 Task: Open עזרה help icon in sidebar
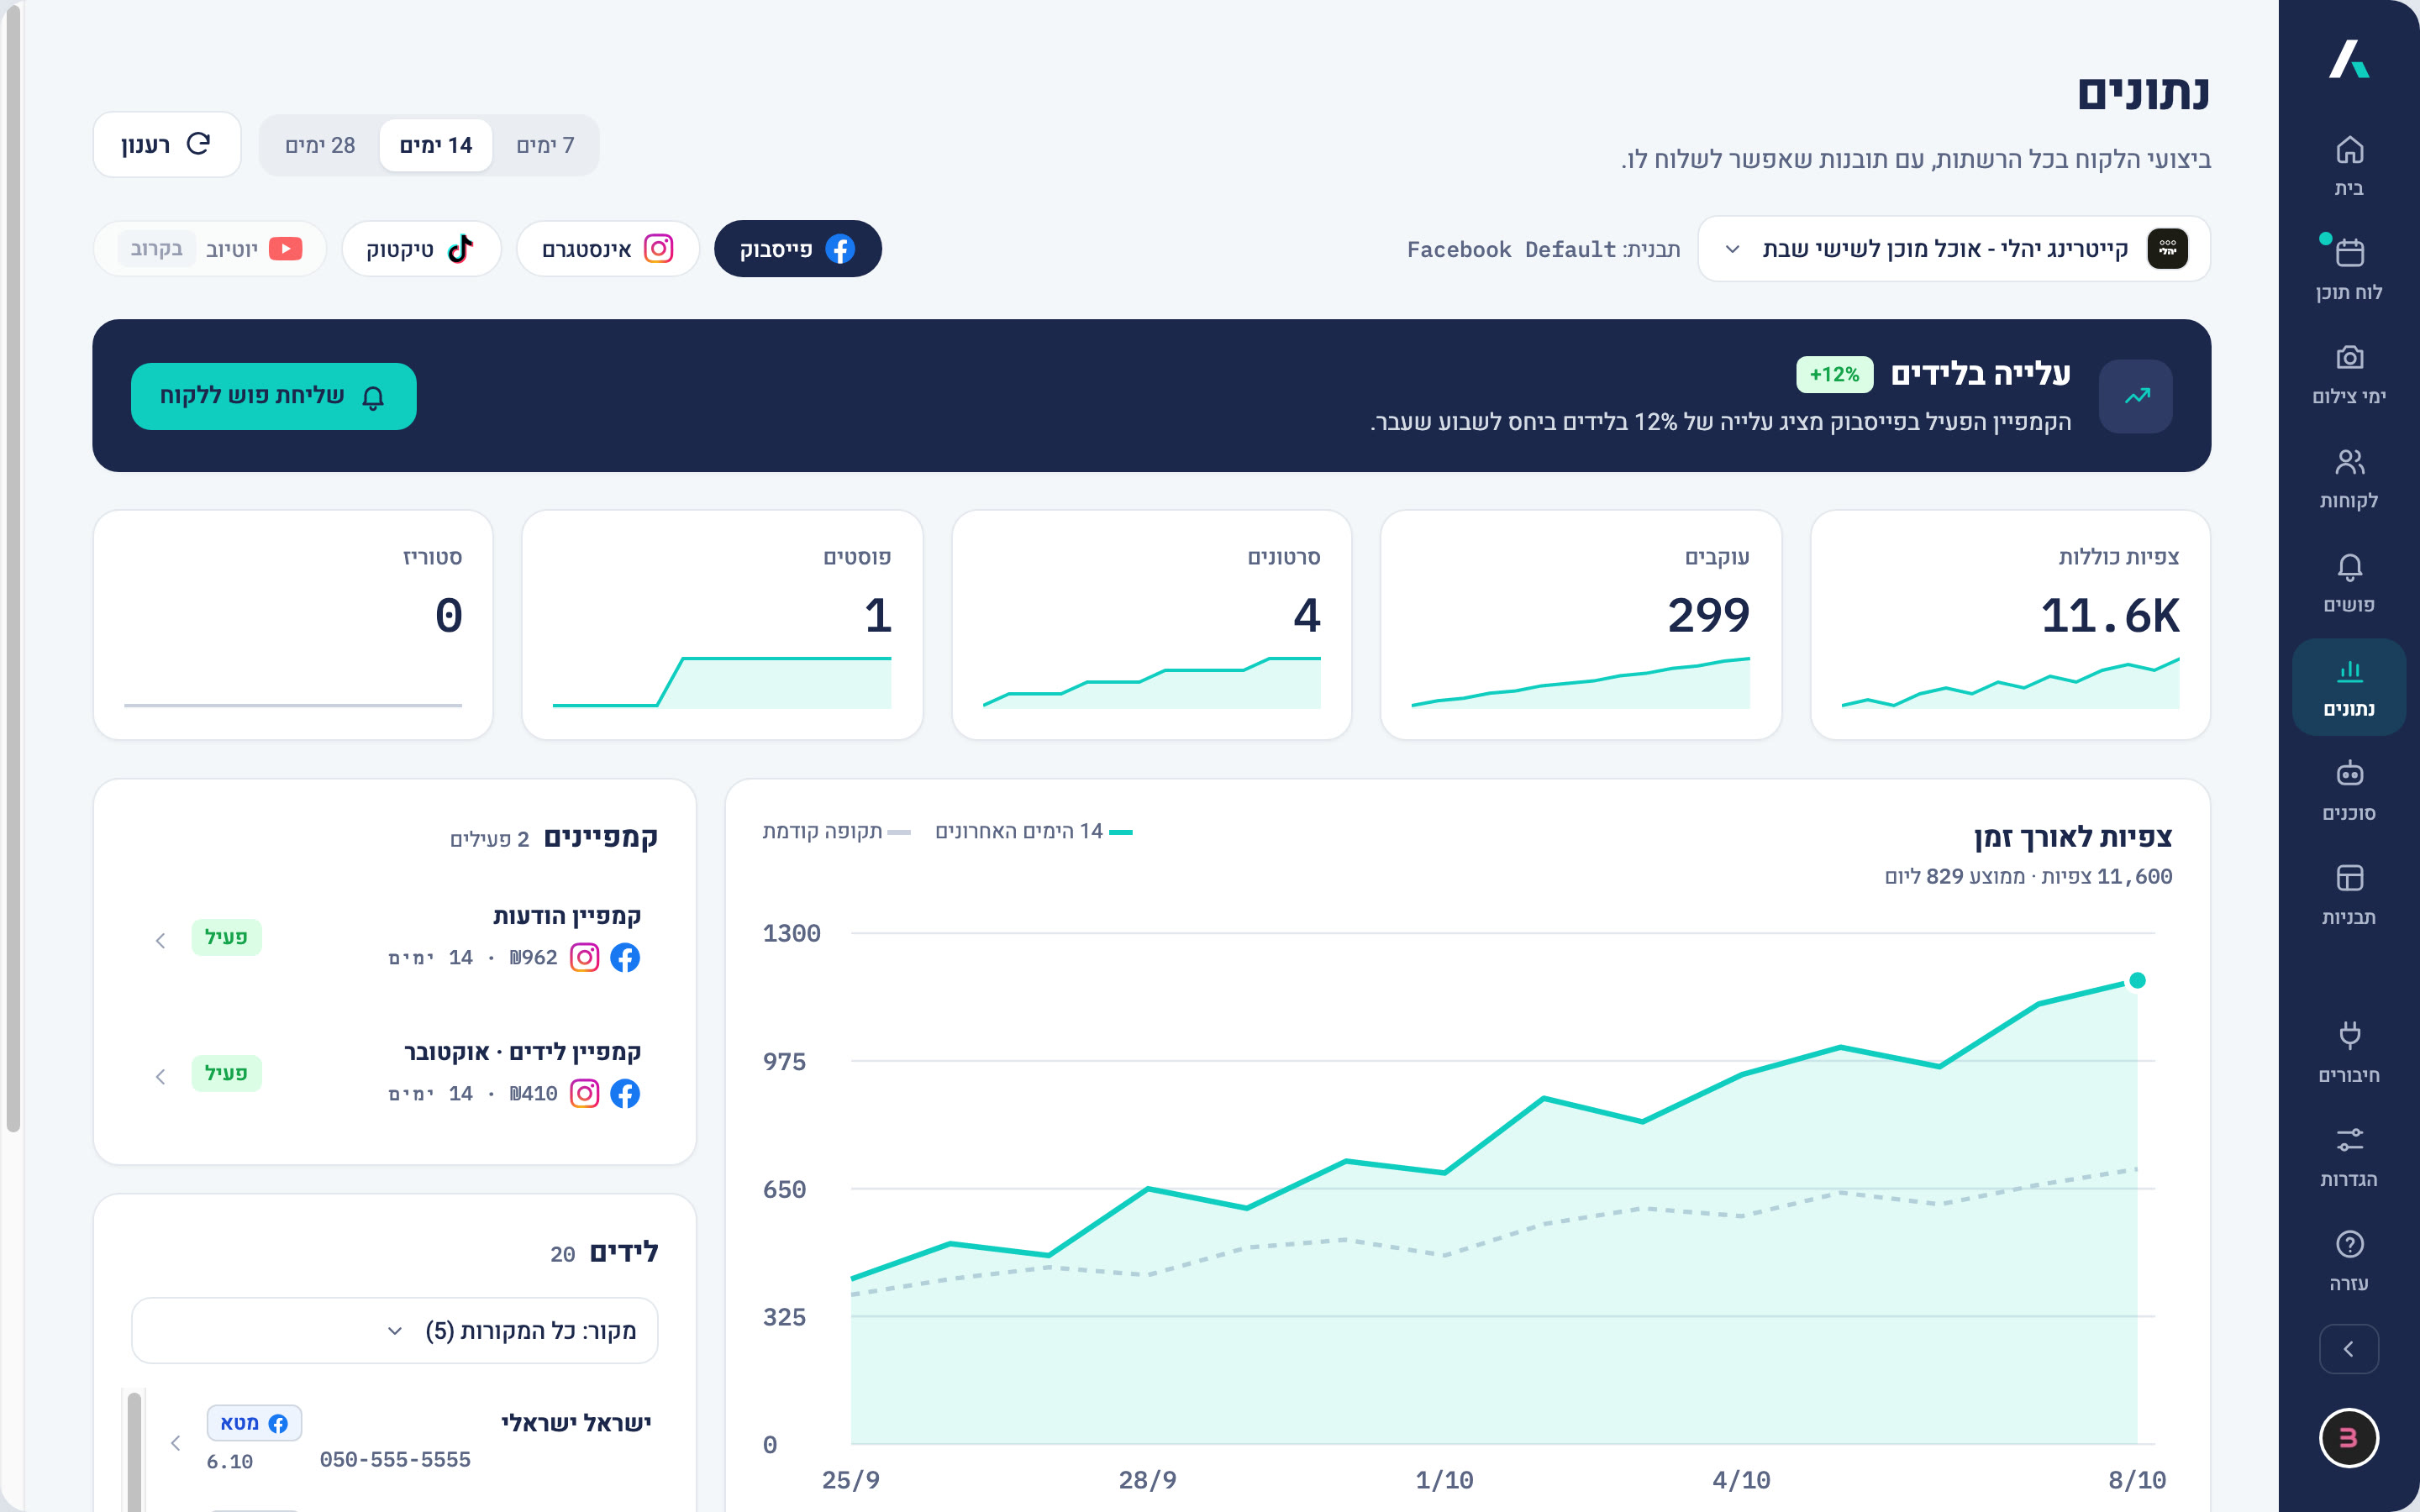[x=2348, y=1261]
